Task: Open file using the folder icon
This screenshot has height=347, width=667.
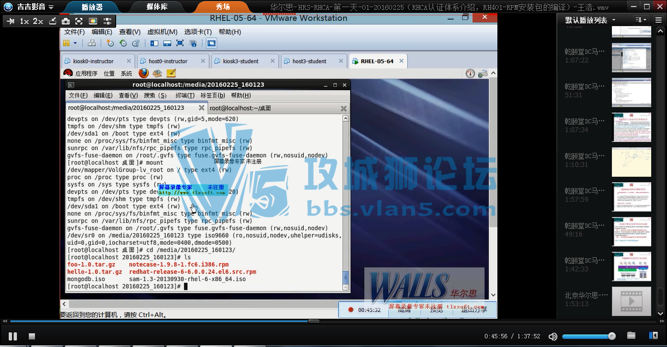Action: [x=631, y=336]
